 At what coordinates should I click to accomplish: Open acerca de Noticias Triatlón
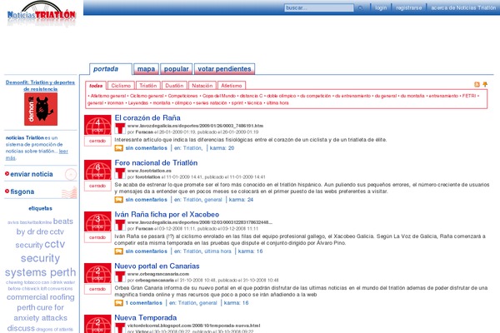463,8
